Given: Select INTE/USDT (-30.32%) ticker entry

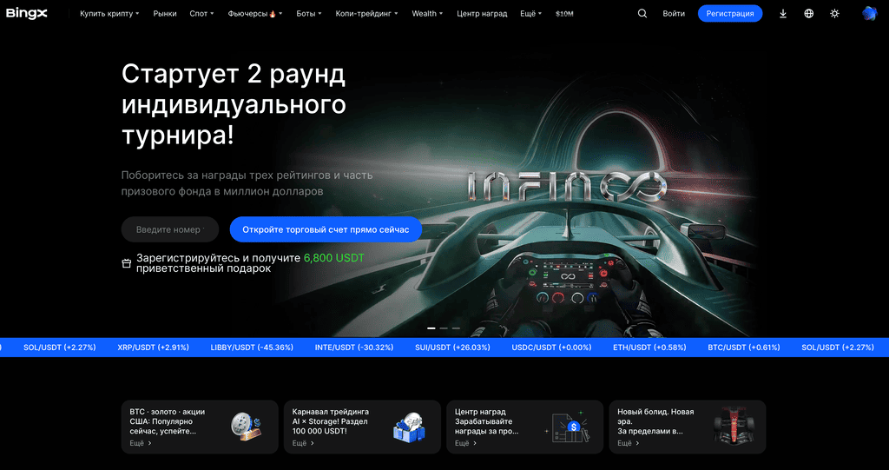Looking at the screenshot, I should click(354, 348).
